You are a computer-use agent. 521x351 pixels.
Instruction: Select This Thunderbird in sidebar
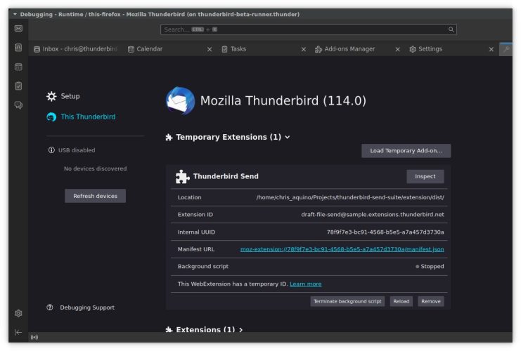click(88, 117)
